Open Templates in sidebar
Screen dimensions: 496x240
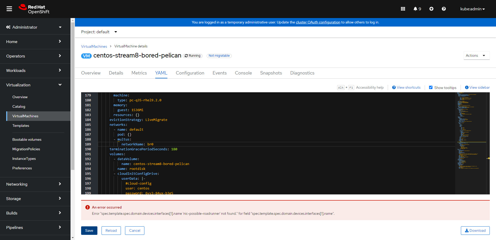click(21, 126)
